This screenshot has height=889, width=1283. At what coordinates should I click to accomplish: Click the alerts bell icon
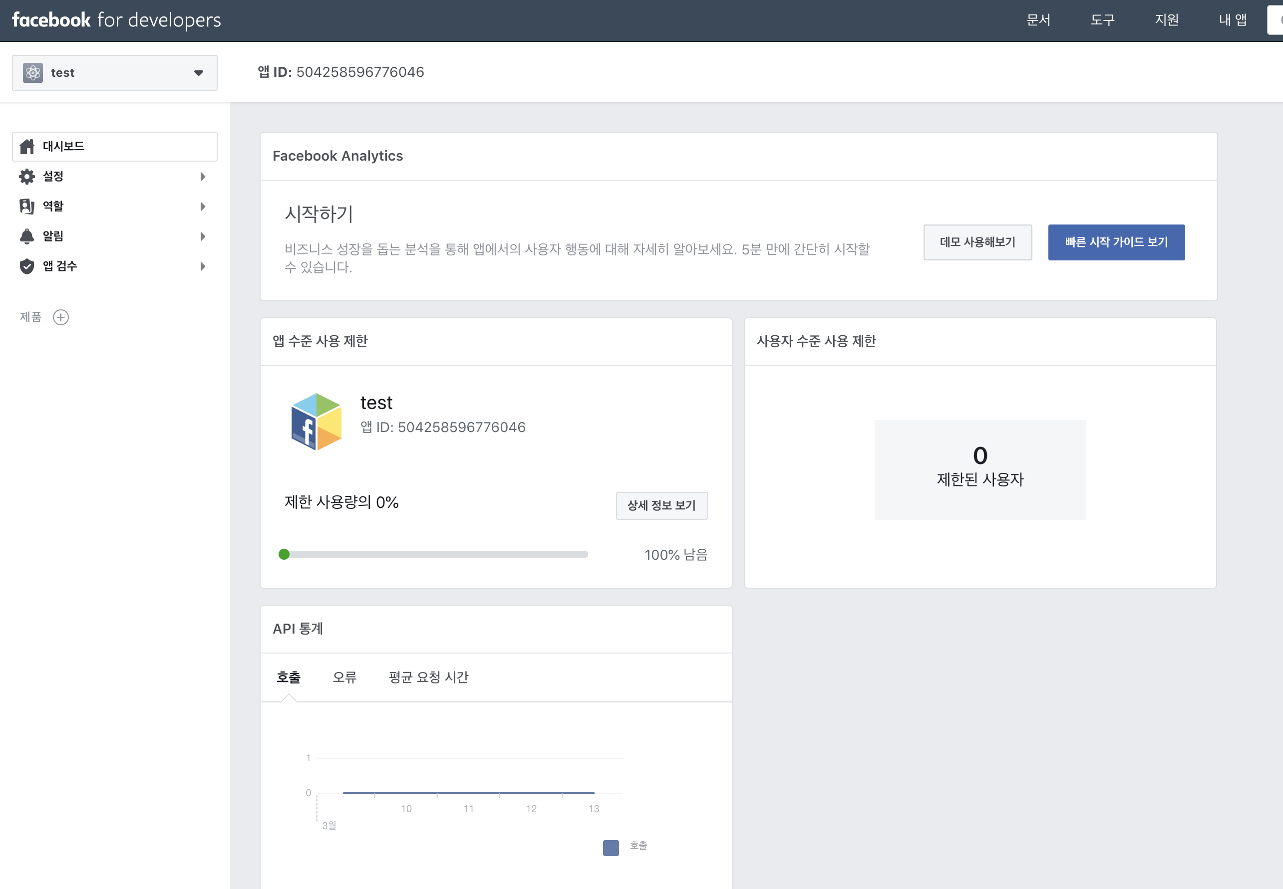[27, 236]
